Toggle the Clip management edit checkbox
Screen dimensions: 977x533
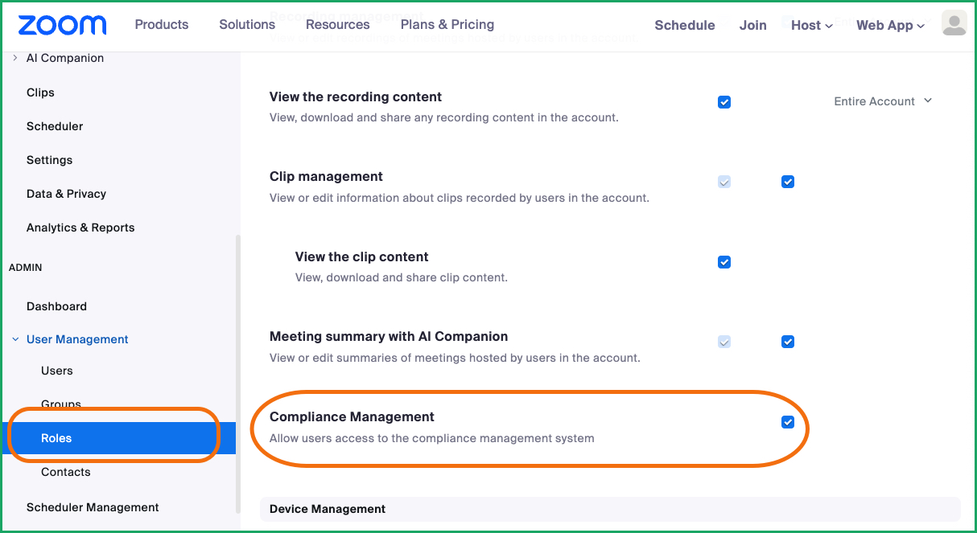[x=788, y=182]
